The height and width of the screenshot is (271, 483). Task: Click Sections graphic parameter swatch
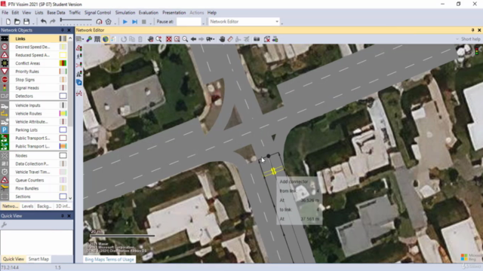(x=63, y=196)
